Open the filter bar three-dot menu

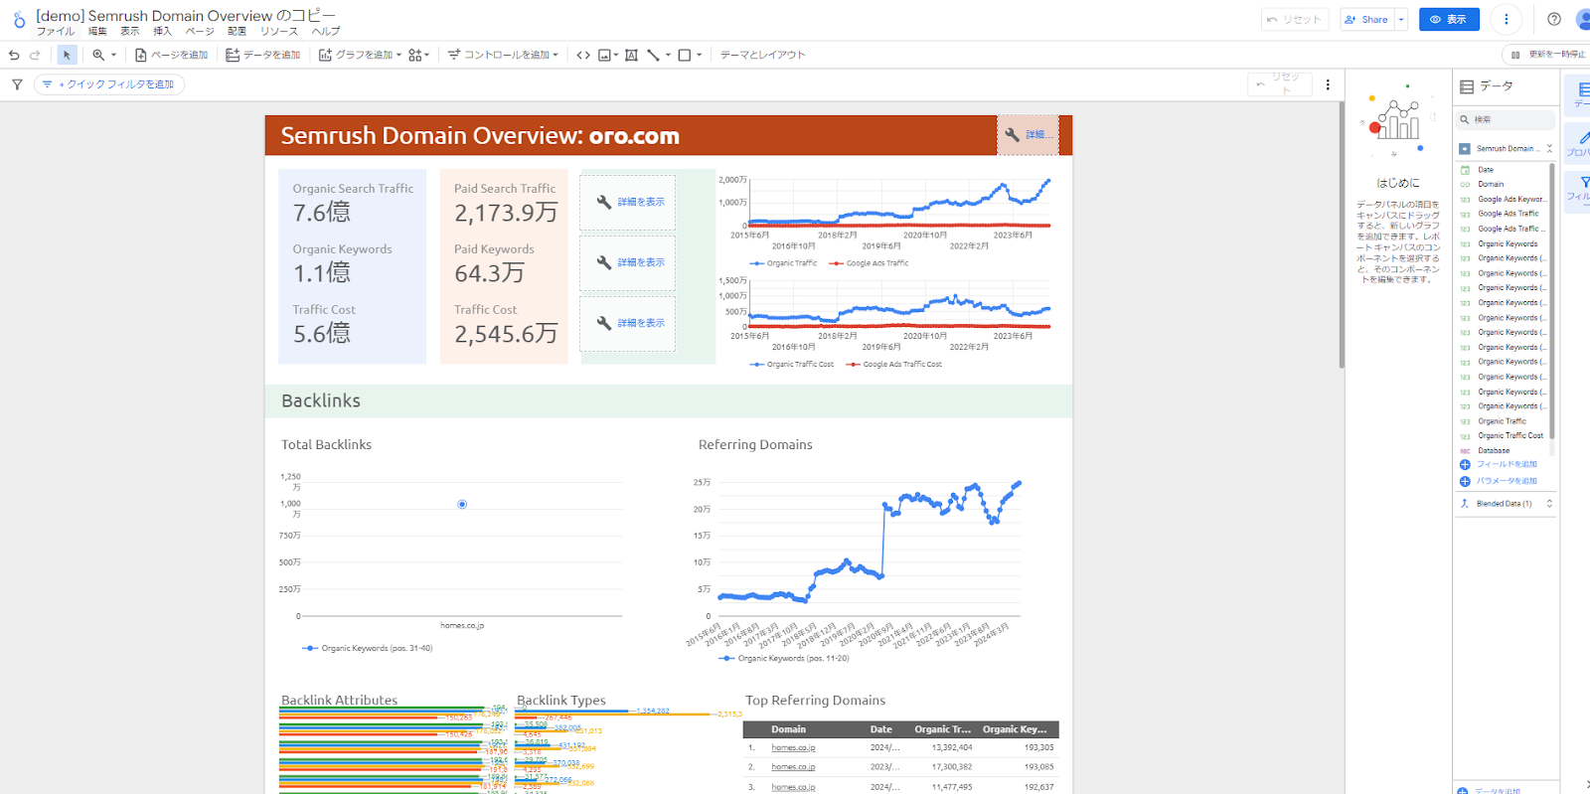(x=1328, y=84)
